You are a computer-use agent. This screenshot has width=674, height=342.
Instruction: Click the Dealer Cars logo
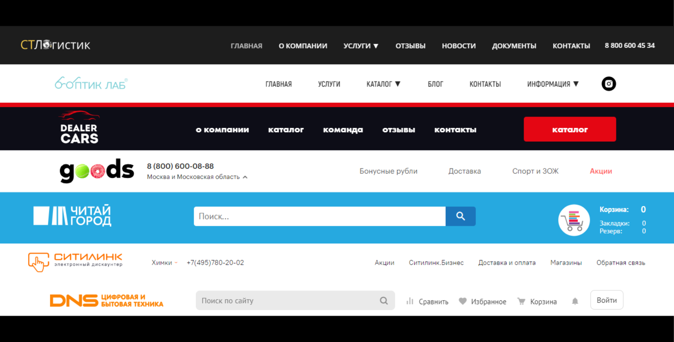tap(79, 127)
